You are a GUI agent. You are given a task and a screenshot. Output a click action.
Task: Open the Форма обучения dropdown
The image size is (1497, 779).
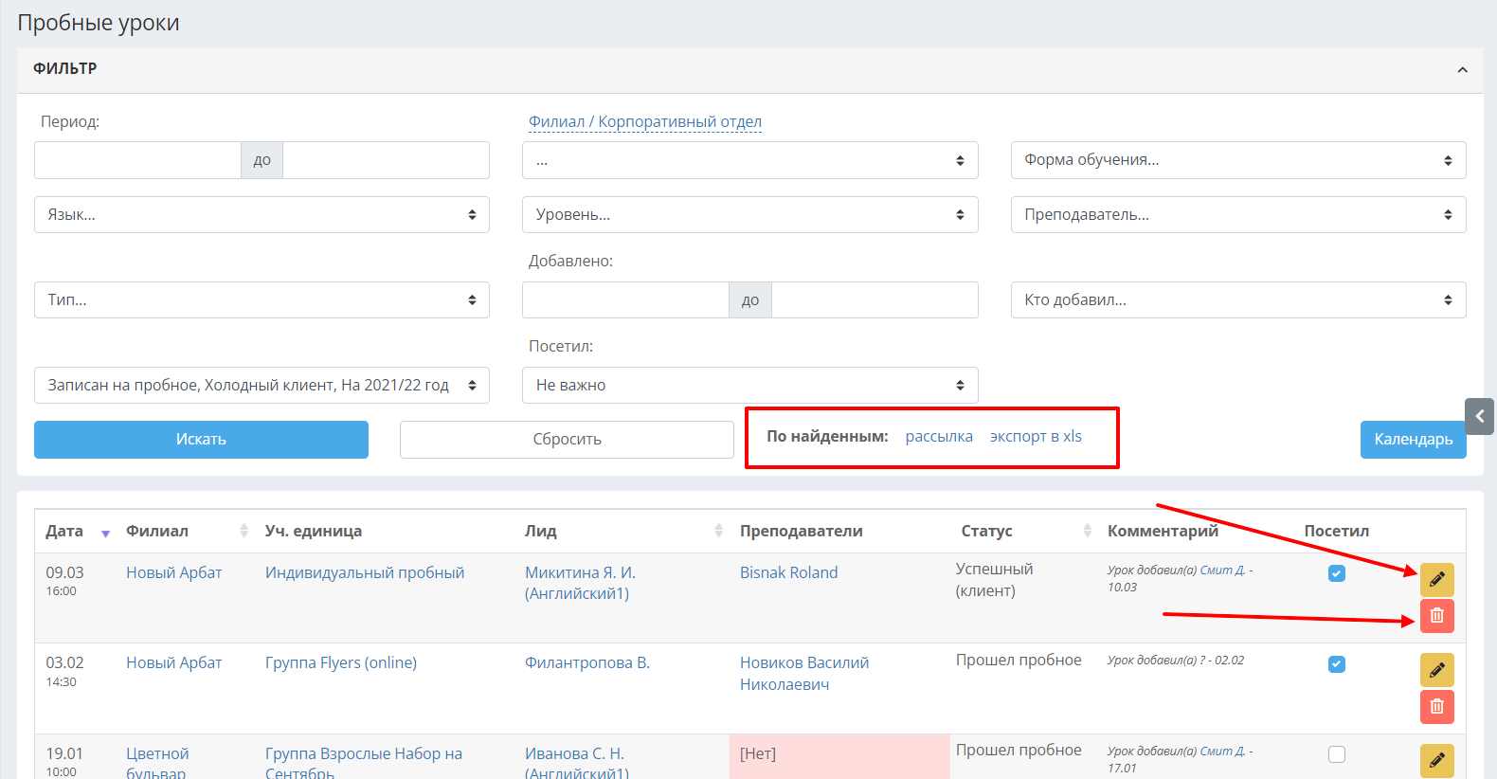pyautogui.click(x=1237, y=160)
